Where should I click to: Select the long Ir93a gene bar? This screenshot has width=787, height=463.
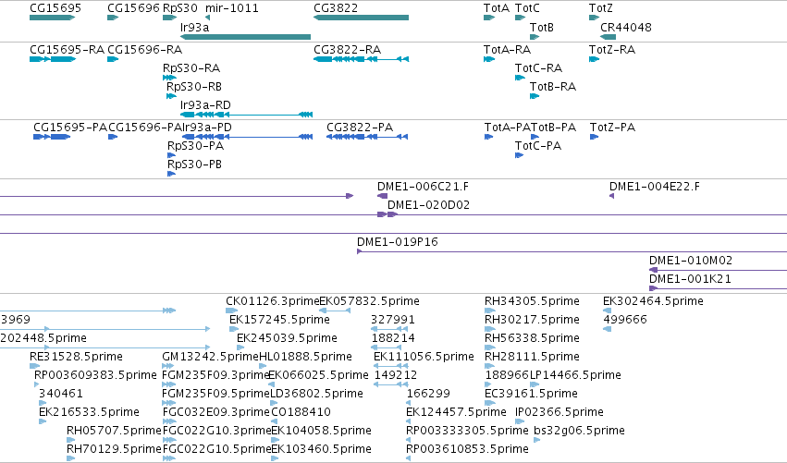245,37
